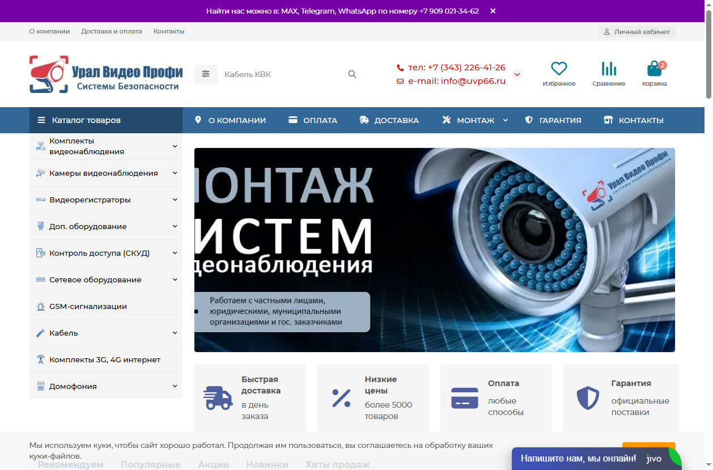The image size is (713, 470).
Task: Select 'Сетевое оборудование' category
Action: [95, 280]
